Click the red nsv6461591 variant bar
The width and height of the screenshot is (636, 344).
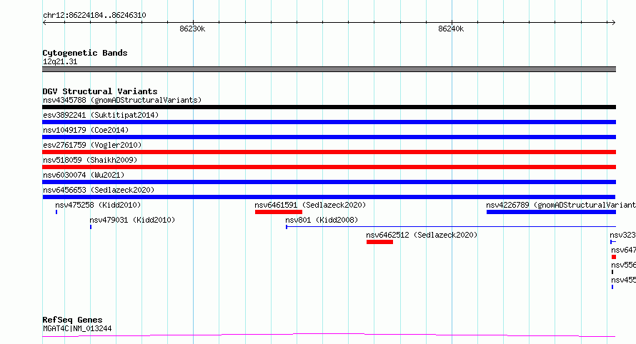(279, 212)
